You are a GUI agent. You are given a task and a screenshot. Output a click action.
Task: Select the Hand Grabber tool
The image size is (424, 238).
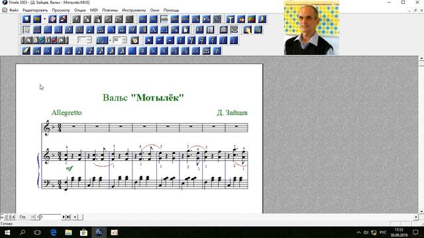coord(247,29)
